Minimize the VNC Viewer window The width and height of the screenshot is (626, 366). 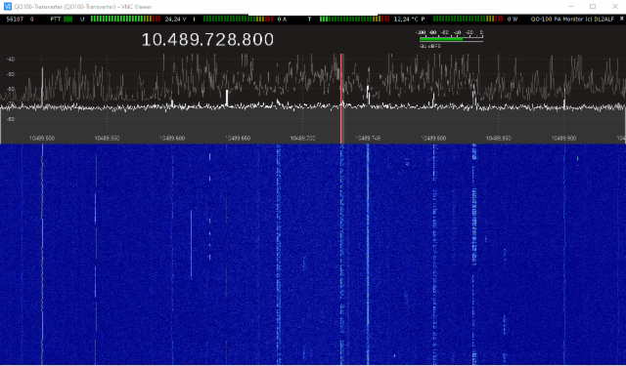pyautogui.click(x=570, y=7)
